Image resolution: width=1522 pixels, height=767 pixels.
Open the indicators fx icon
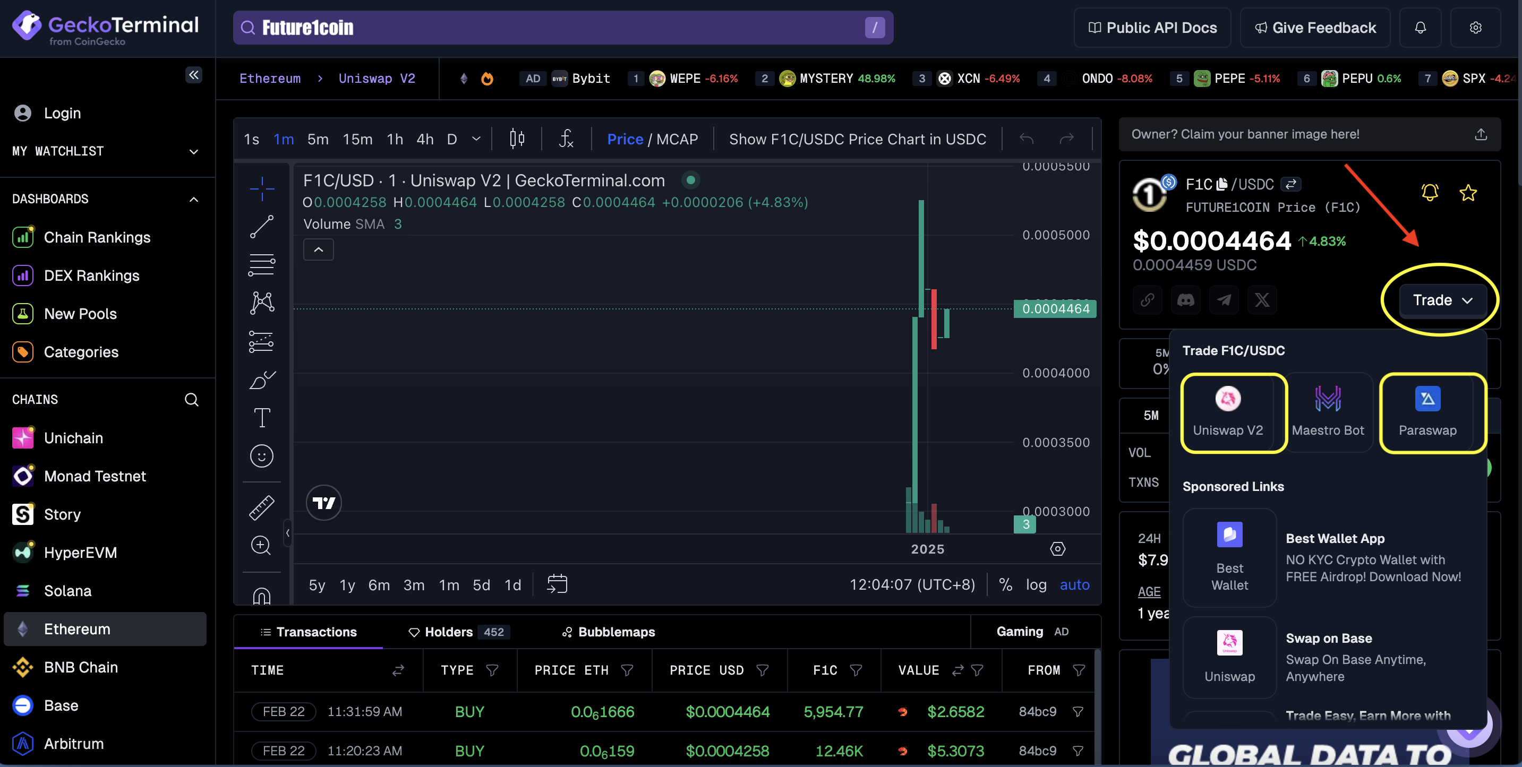pos(566,139)
